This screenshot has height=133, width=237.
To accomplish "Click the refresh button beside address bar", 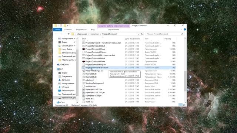I will pyautogui.click(x=142, y=34).
